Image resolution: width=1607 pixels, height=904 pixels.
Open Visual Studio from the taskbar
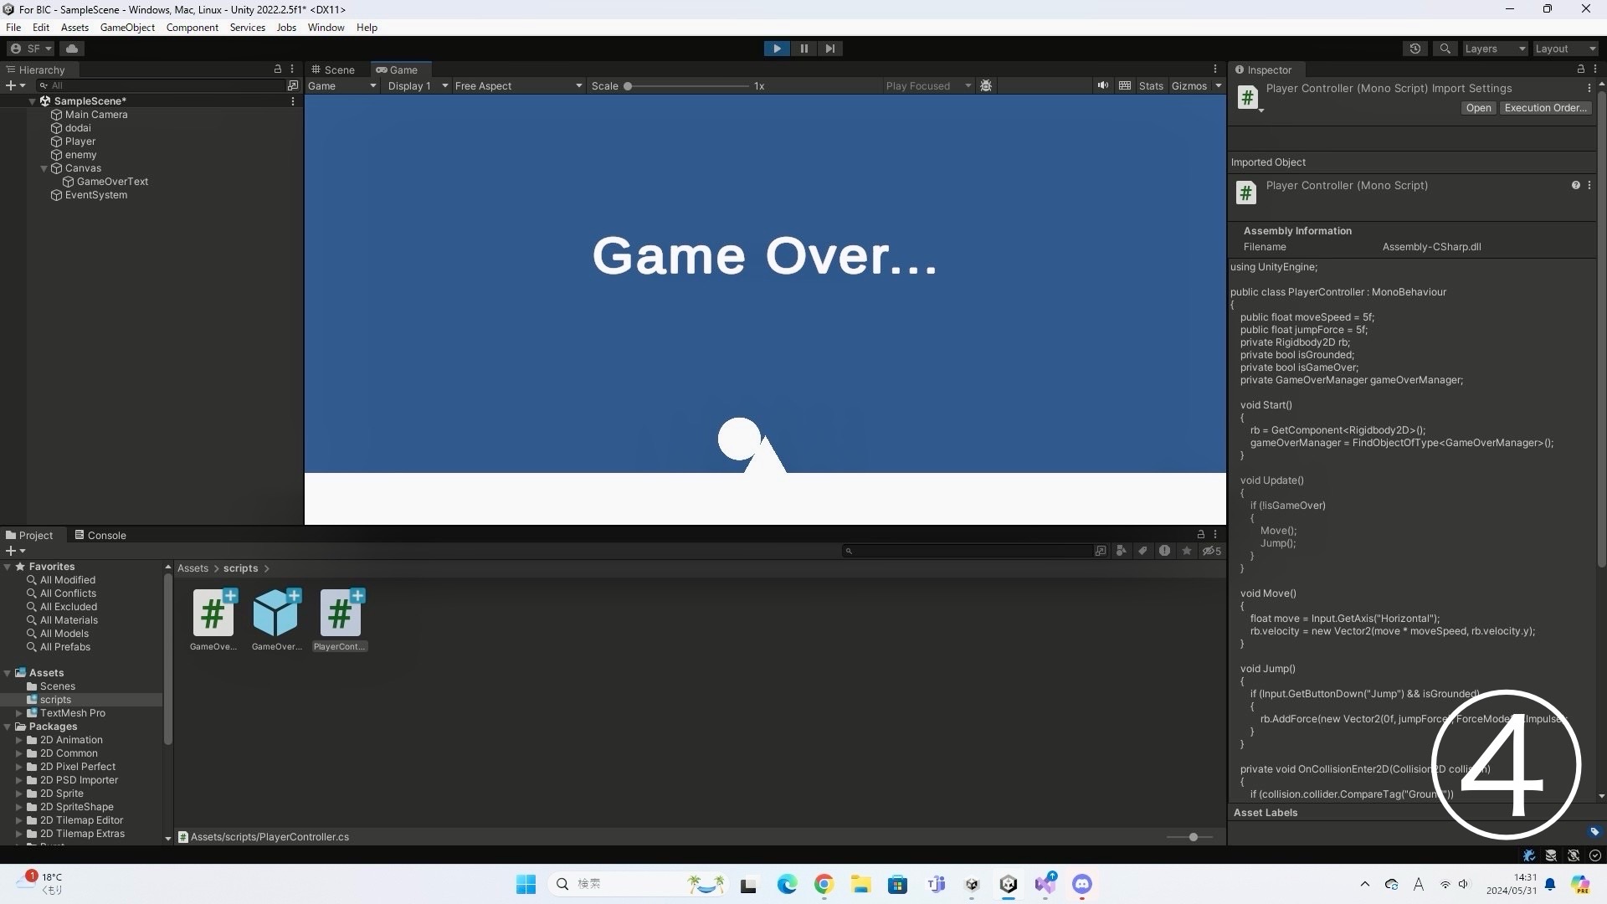pos(1045,884)
